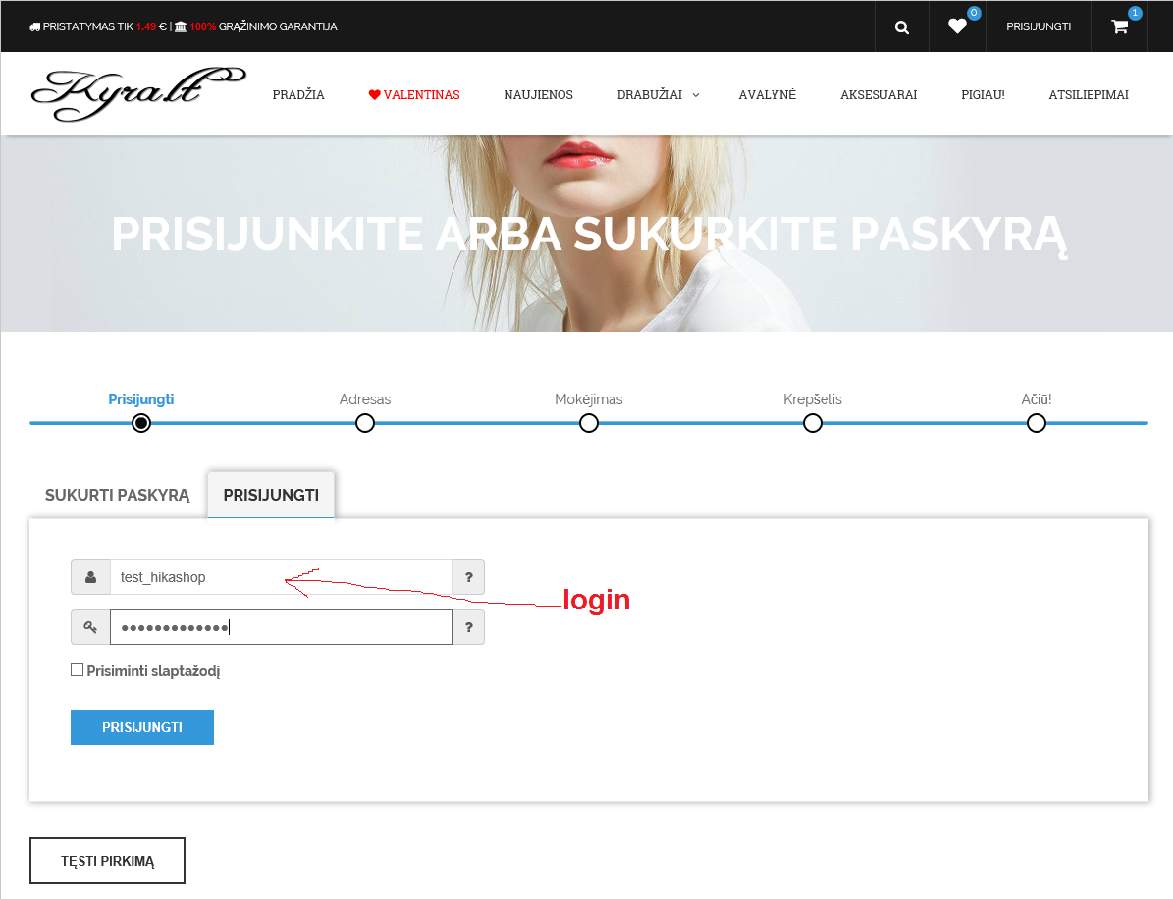1173x899 pixels.
Task: Select the Prisijungti checkout step circle
Action: 140,423
